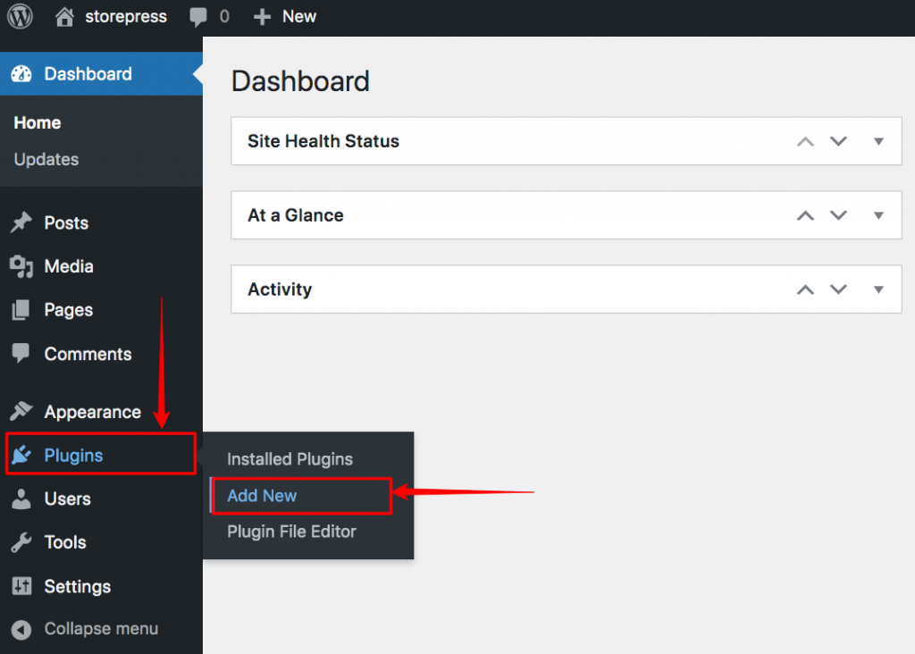Click the Pages icon
Screen dimensions: 915x654
(x=21, y=310)
